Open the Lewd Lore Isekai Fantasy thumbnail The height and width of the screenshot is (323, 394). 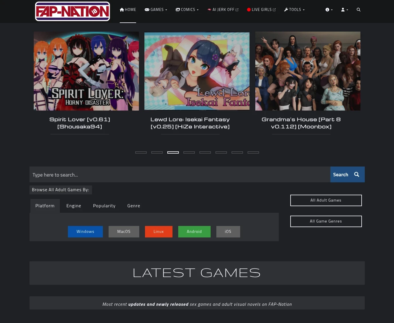point(197,71)
